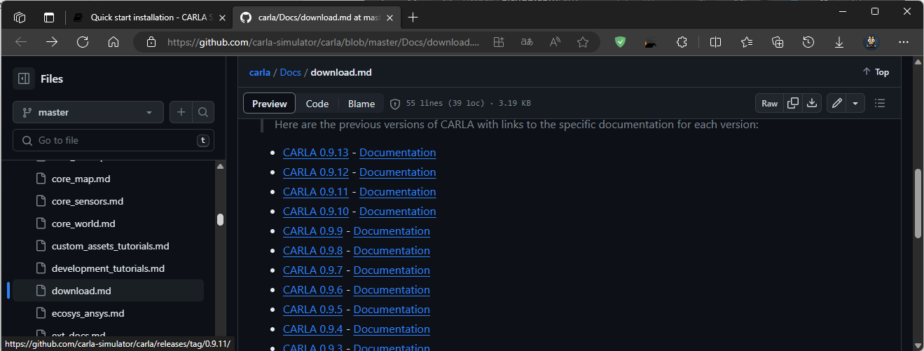Open the CARLA 0.9.9 release link

pos(313,231)
